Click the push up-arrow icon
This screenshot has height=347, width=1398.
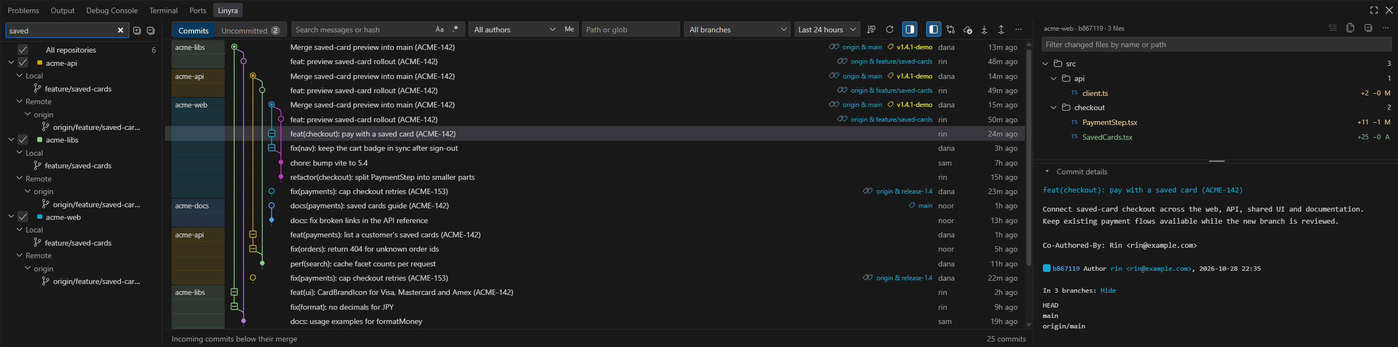pyautogui.click(x=1001, y=30)
